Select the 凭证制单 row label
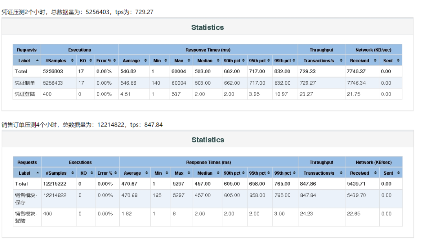This screenshot has width=424, height=246. click(x=25, y=83)
